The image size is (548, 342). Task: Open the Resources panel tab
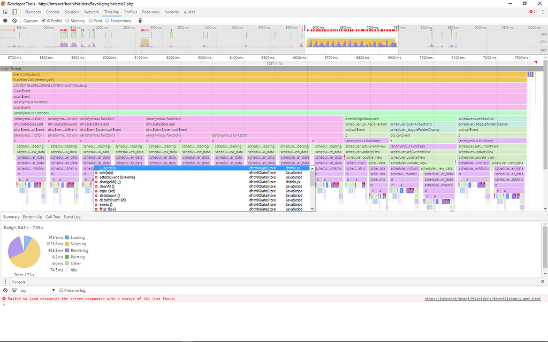[151, 12]
